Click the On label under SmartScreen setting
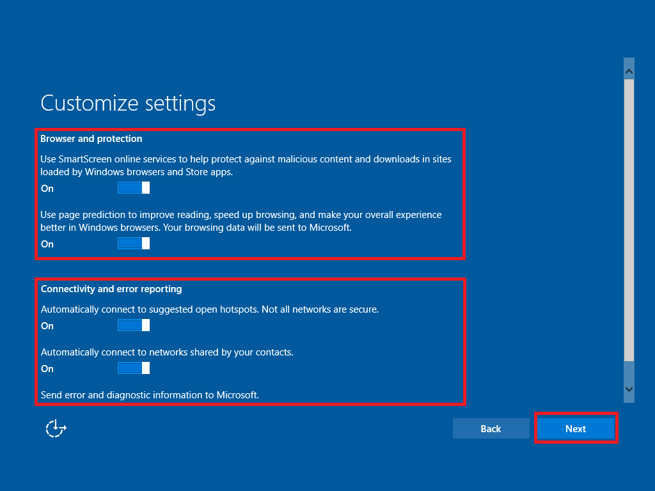655x491 pixels. pos(47,188)
